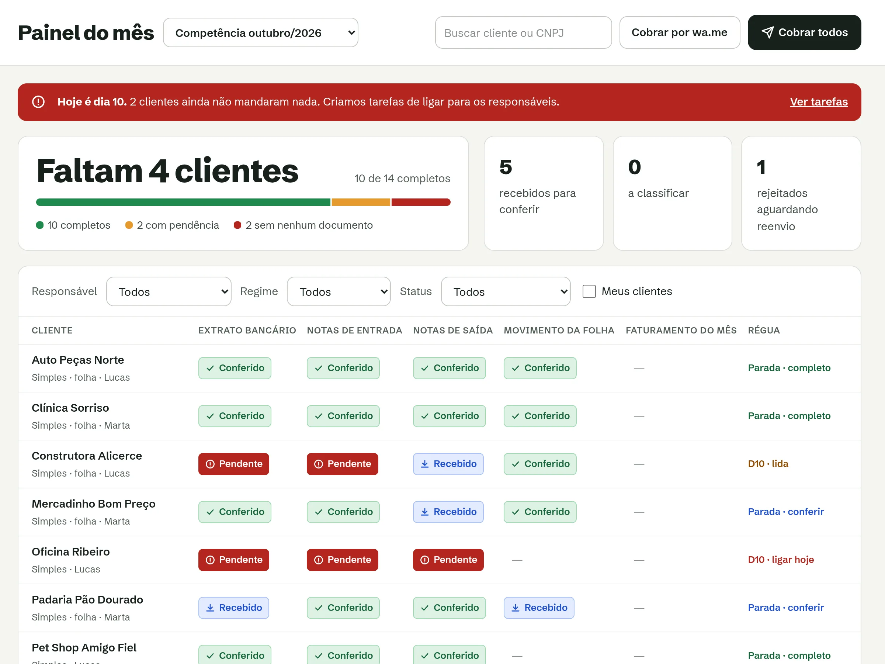The image size is (885, 664).
Task: Click the paper-plane icon in Cobrar todos
Action: [x=767, y=32]
